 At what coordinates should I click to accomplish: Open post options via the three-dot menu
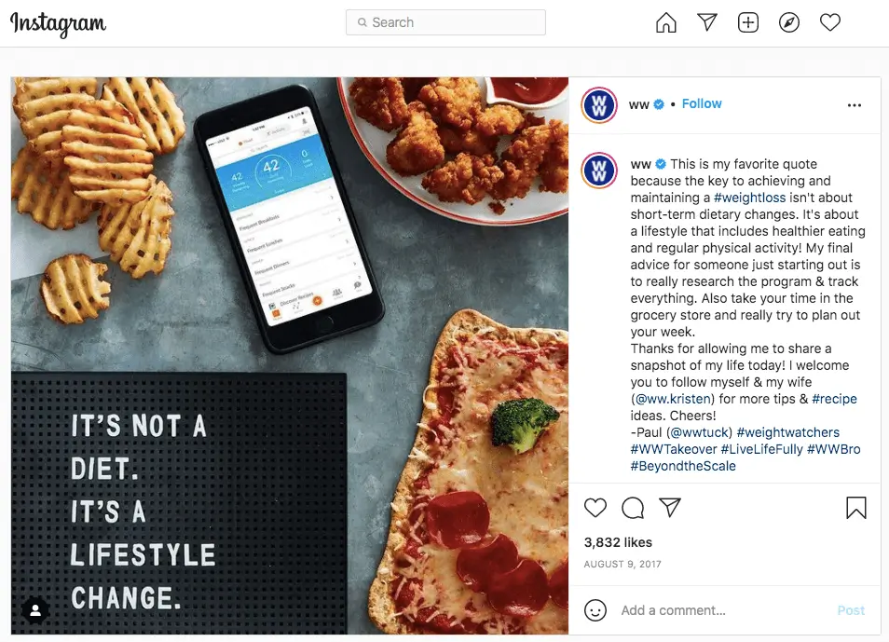click(855, 105)
